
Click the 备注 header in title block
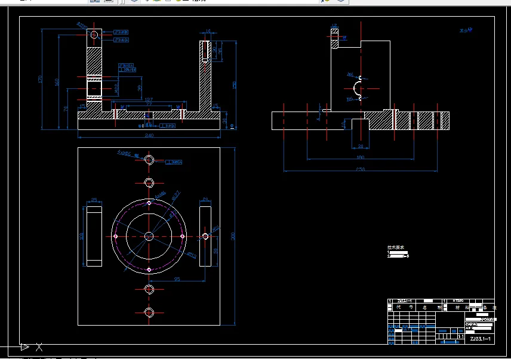click(x=490, y=307)
